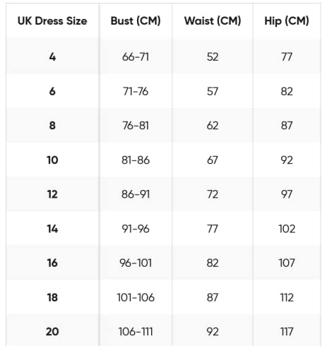Select the size 16 row label
Image resolution: width=327 pixels, height=353 pixels.
pyautogui.click(x=52, y=263)
